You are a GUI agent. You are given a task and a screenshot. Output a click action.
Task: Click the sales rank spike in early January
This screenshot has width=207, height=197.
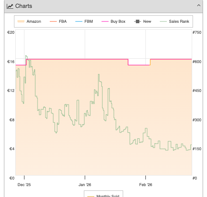pyautogui.click(x=99, y=75)
